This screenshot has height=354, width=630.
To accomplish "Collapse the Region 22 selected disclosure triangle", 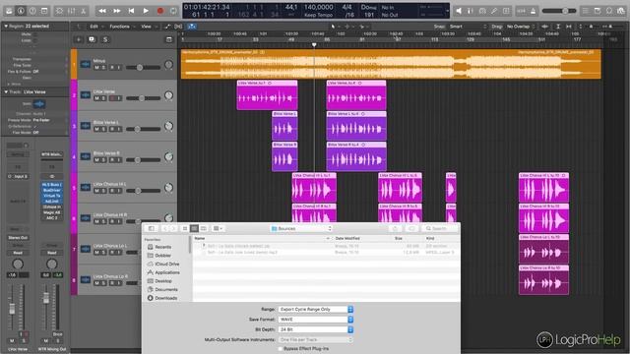I will [x=6, y=27].
